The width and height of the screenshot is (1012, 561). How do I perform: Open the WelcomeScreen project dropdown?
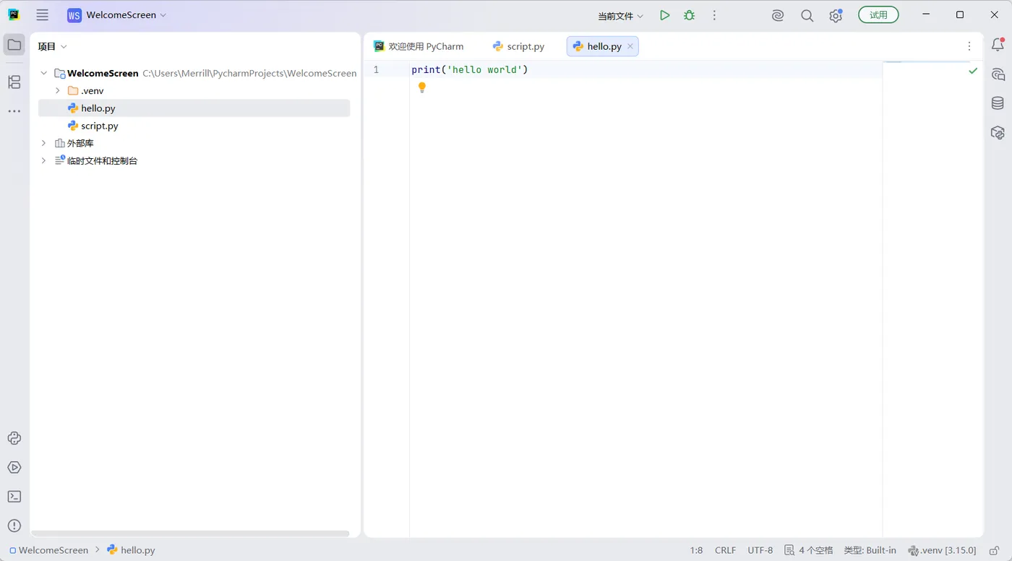pyautogui.click(x=117, y=15)
